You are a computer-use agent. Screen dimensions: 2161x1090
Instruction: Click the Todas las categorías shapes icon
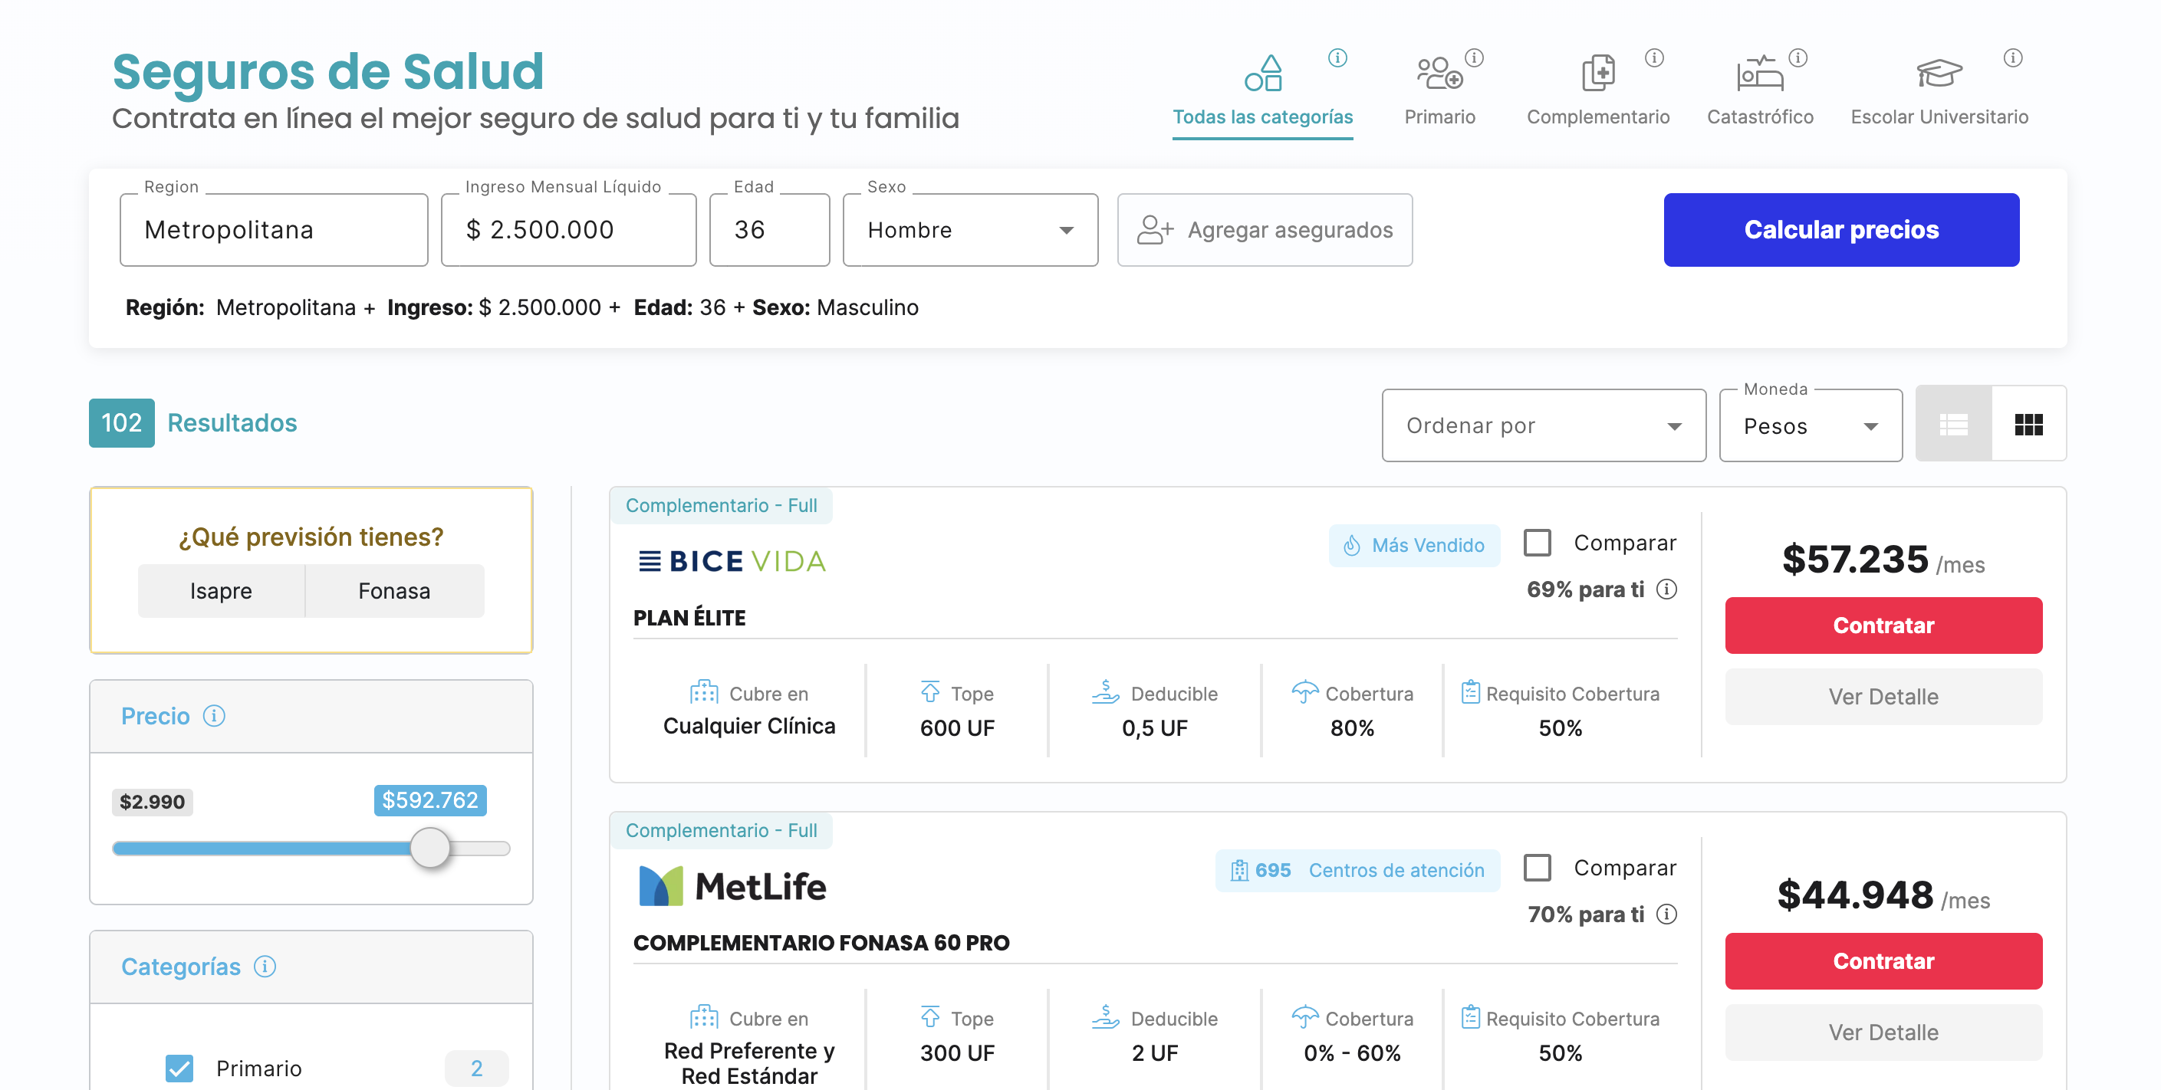[1262, 73]
